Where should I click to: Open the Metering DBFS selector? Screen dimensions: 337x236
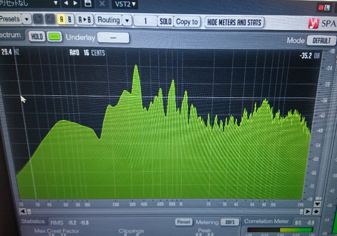(x=230, y=222)
